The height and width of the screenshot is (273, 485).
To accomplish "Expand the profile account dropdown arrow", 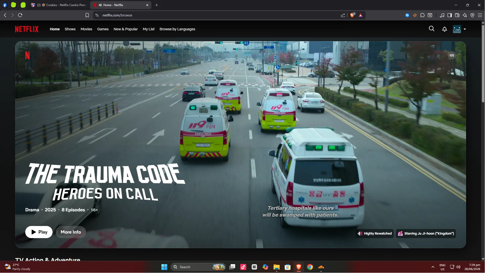I will pyautogui.click(x=465, y=29).
